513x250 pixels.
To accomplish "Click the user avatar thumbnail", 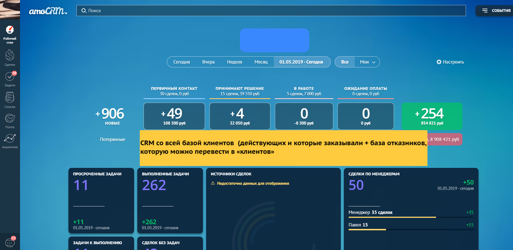I will [10, 9].
